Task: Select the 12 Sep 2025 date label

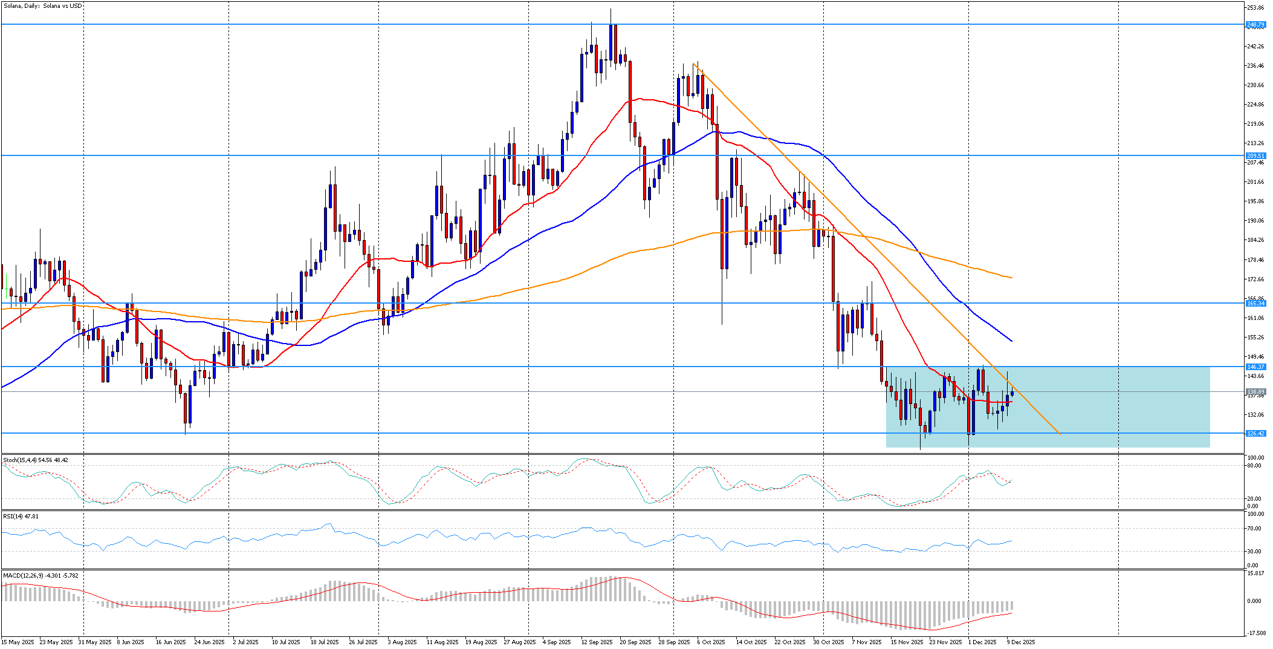Action: point(597,642)
